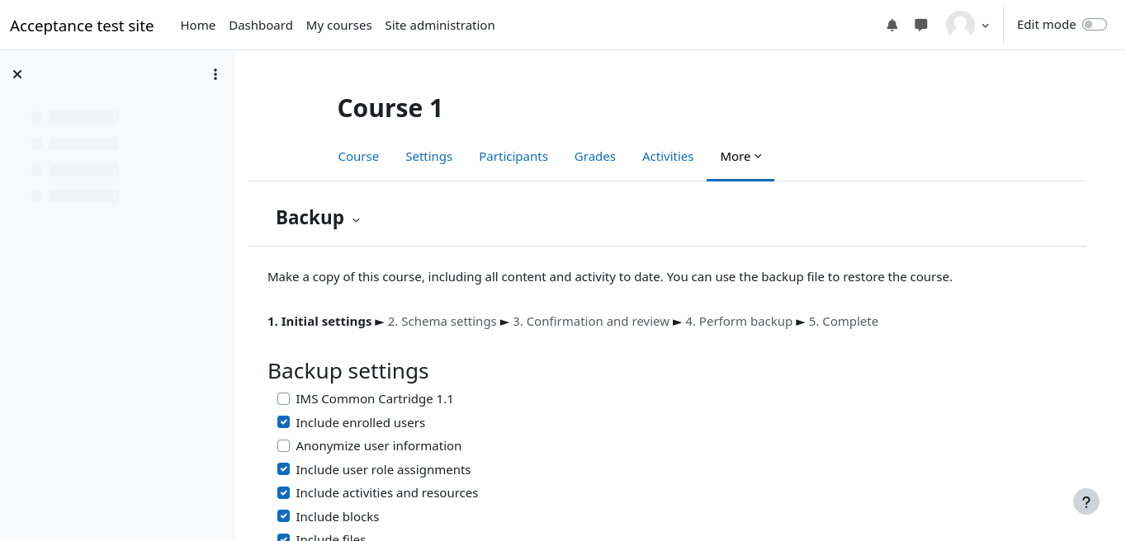Uncheck Include enrolled users
The width and height of the screenshot is (1126, 541).
tap(284, 422)
